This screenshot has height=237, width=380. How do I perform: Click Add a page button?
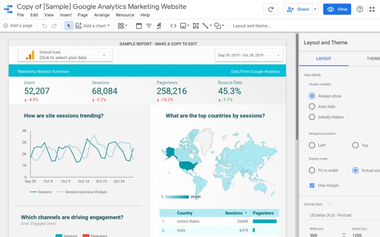point(18,25)
